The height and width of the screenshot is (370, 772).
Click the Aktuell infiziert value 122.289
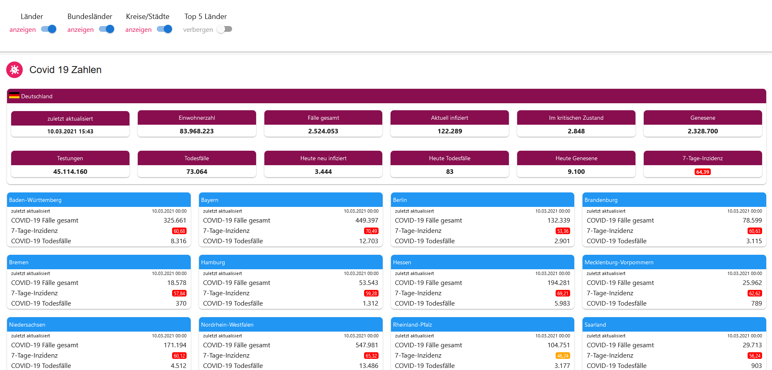pyautogui.click(x=450, y=131)
